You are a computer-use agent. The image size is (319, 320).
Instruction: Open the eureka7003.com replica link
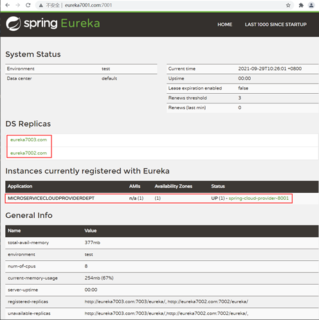pos(28,139)
